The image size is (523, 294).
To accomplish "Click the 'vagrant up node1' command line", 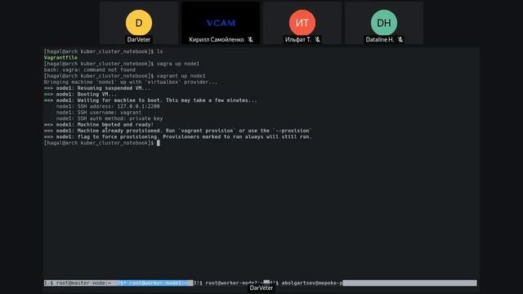I will (x=125, y=76).
